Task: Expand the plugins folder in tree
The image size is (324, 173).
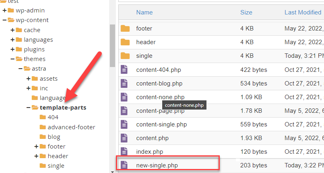Action: pos(12,49)
